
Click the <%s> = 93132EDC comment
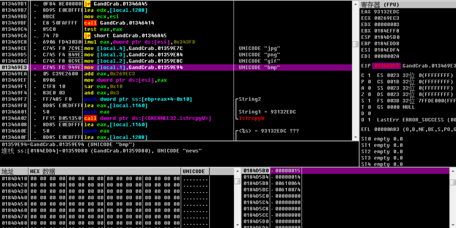pos(269,131)
